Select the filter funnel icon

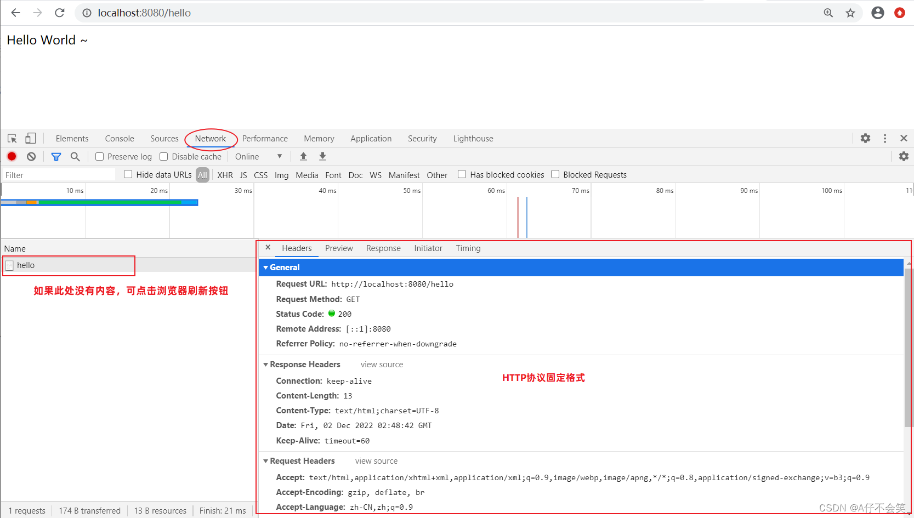(x=56, y=156)
